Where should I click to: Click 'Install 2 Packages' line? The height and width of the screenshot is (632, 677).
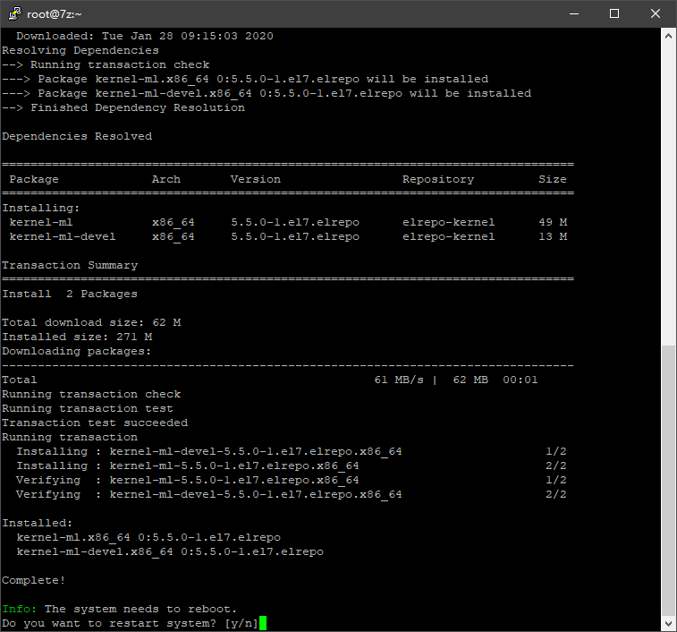tap(70, 294)
